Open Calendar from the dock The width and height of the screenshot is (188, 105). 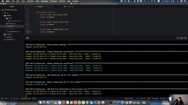click(x=71, y=102)
